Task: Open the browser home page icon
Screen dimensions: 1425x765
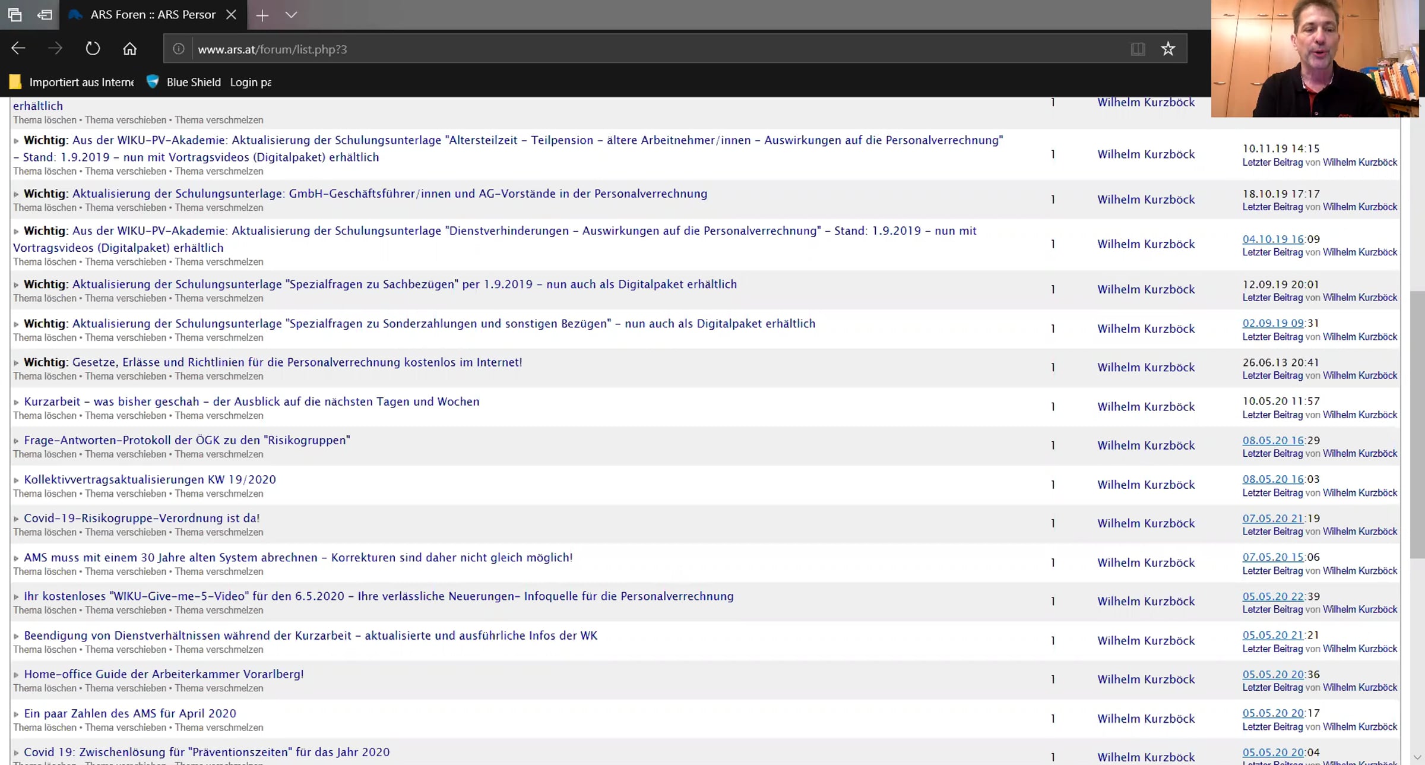Action: pos(129,49)
